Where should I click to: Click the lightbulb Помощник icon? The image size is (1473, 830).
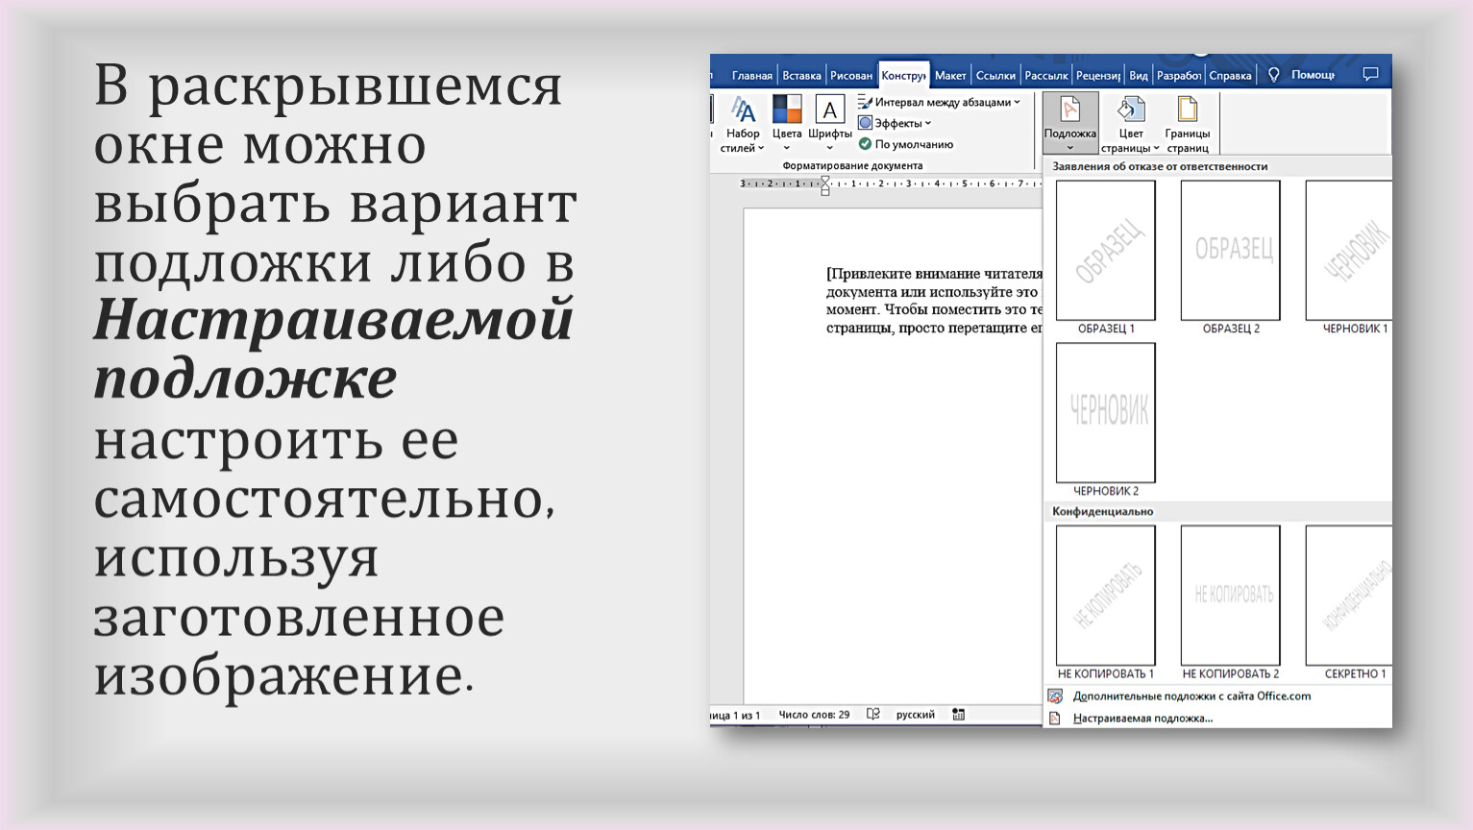click(1274, 75)
